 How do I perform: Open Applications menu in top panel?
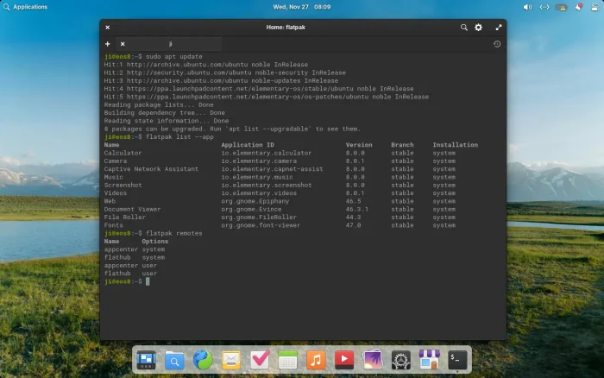[25, 7]
